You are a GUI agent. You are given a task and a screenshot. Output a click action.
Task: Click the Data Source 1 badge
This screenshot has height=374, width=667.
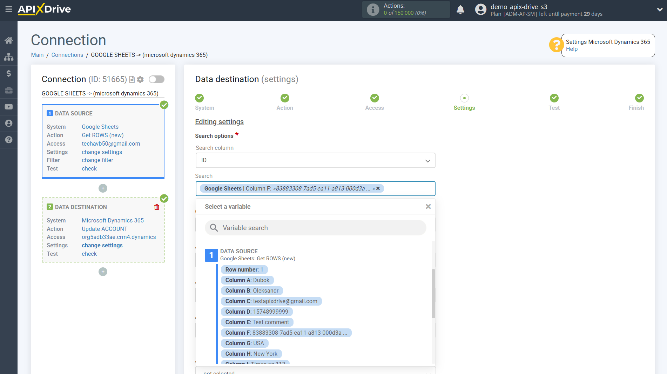[x=211, y=255]
